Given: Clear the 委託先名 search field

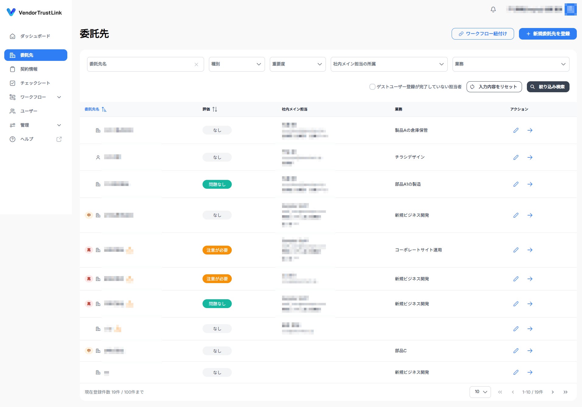Looking at the screenshot, I should [196, 64].
